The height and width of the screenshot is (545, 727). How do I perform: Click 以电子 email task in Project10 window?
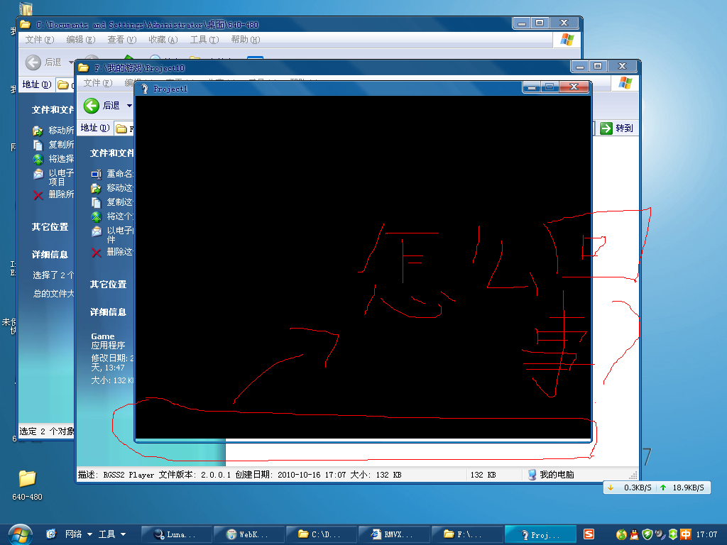pos(111,234)
